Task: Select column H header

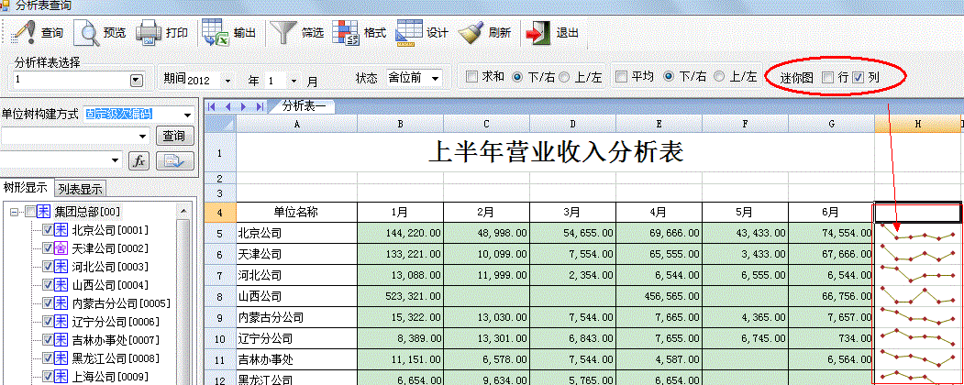Action: pyautogui.click(x=917, y=124)
